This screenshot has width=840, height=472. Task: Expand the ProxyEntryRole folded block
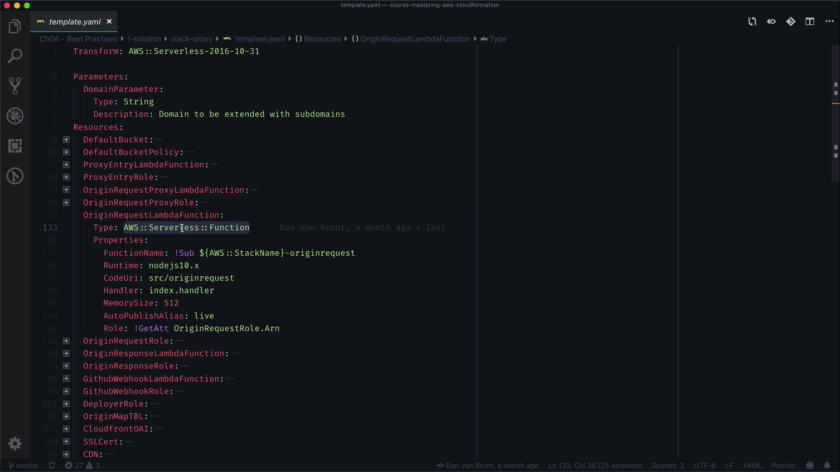[66, 177]
